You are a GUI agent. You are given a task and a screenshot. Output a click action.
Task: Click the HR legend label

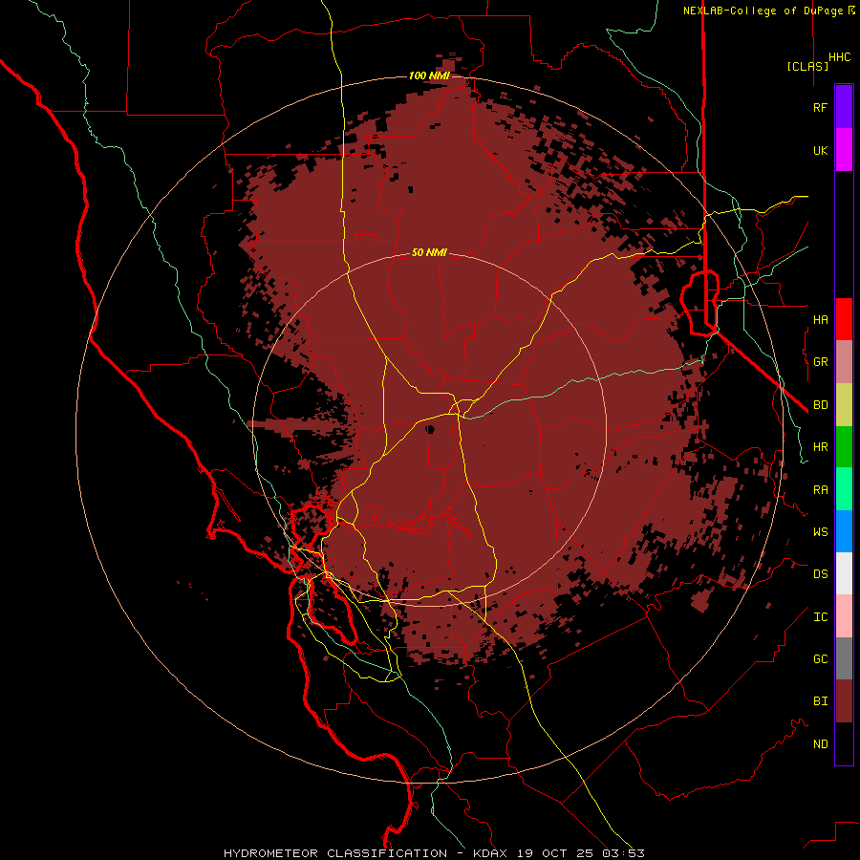[821, 447]
